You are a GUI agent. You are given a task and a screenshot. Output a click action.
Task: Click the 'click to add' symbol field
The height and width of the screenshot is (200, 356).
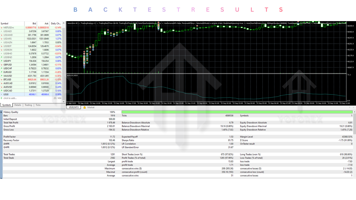[11, 98]
